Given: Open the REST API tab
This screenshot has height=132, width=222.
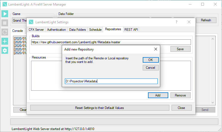Looking at the screenshot, I should pos(131,30).
